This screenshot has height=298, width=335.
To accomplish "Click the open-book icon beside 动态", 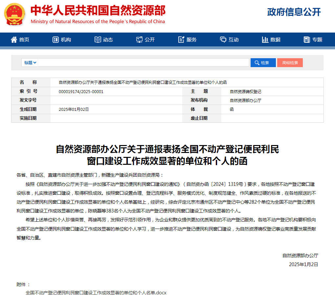I will [x=98, y=39].
